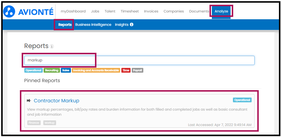281x137 pixels.
Task: Go to the Jobs menu
Action: (95, 11)
